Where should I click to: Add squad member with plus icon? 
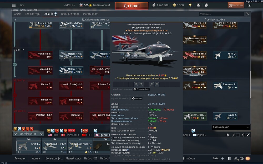pyautogui.click(x=222, y=158)
